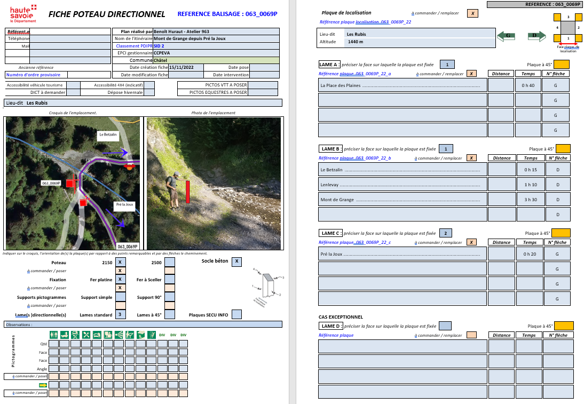Click the Altitude field showing 1440 m
Viewport: 584px width, 404px height.
pos(419,42)
